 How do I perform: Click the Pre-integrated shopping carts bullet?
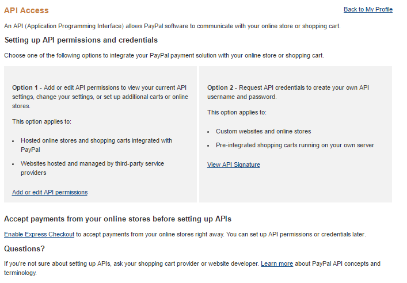point(295,145)
